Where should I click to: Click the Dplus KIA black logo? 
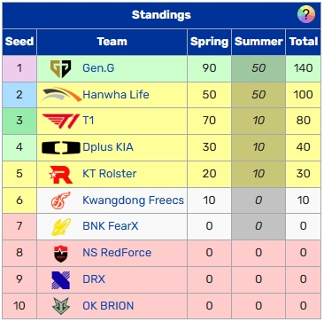tap(61, 147)
